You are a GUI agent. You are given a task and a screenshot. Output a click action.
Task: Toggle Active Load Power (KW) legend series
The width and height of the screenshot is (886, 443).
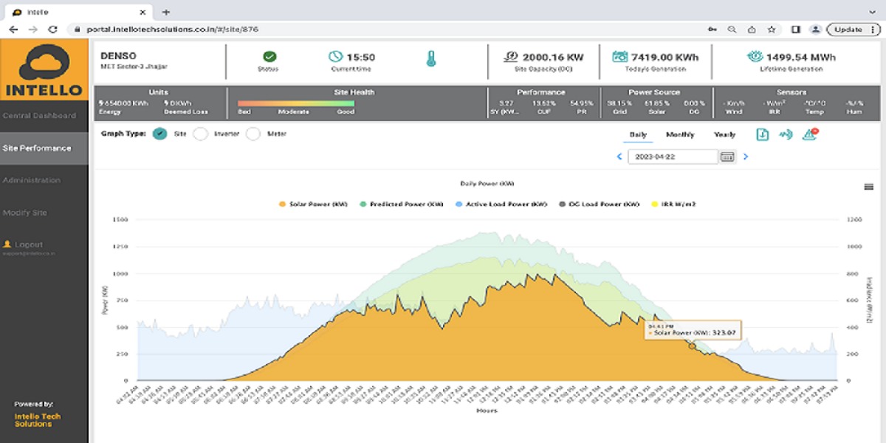(501, 203)
